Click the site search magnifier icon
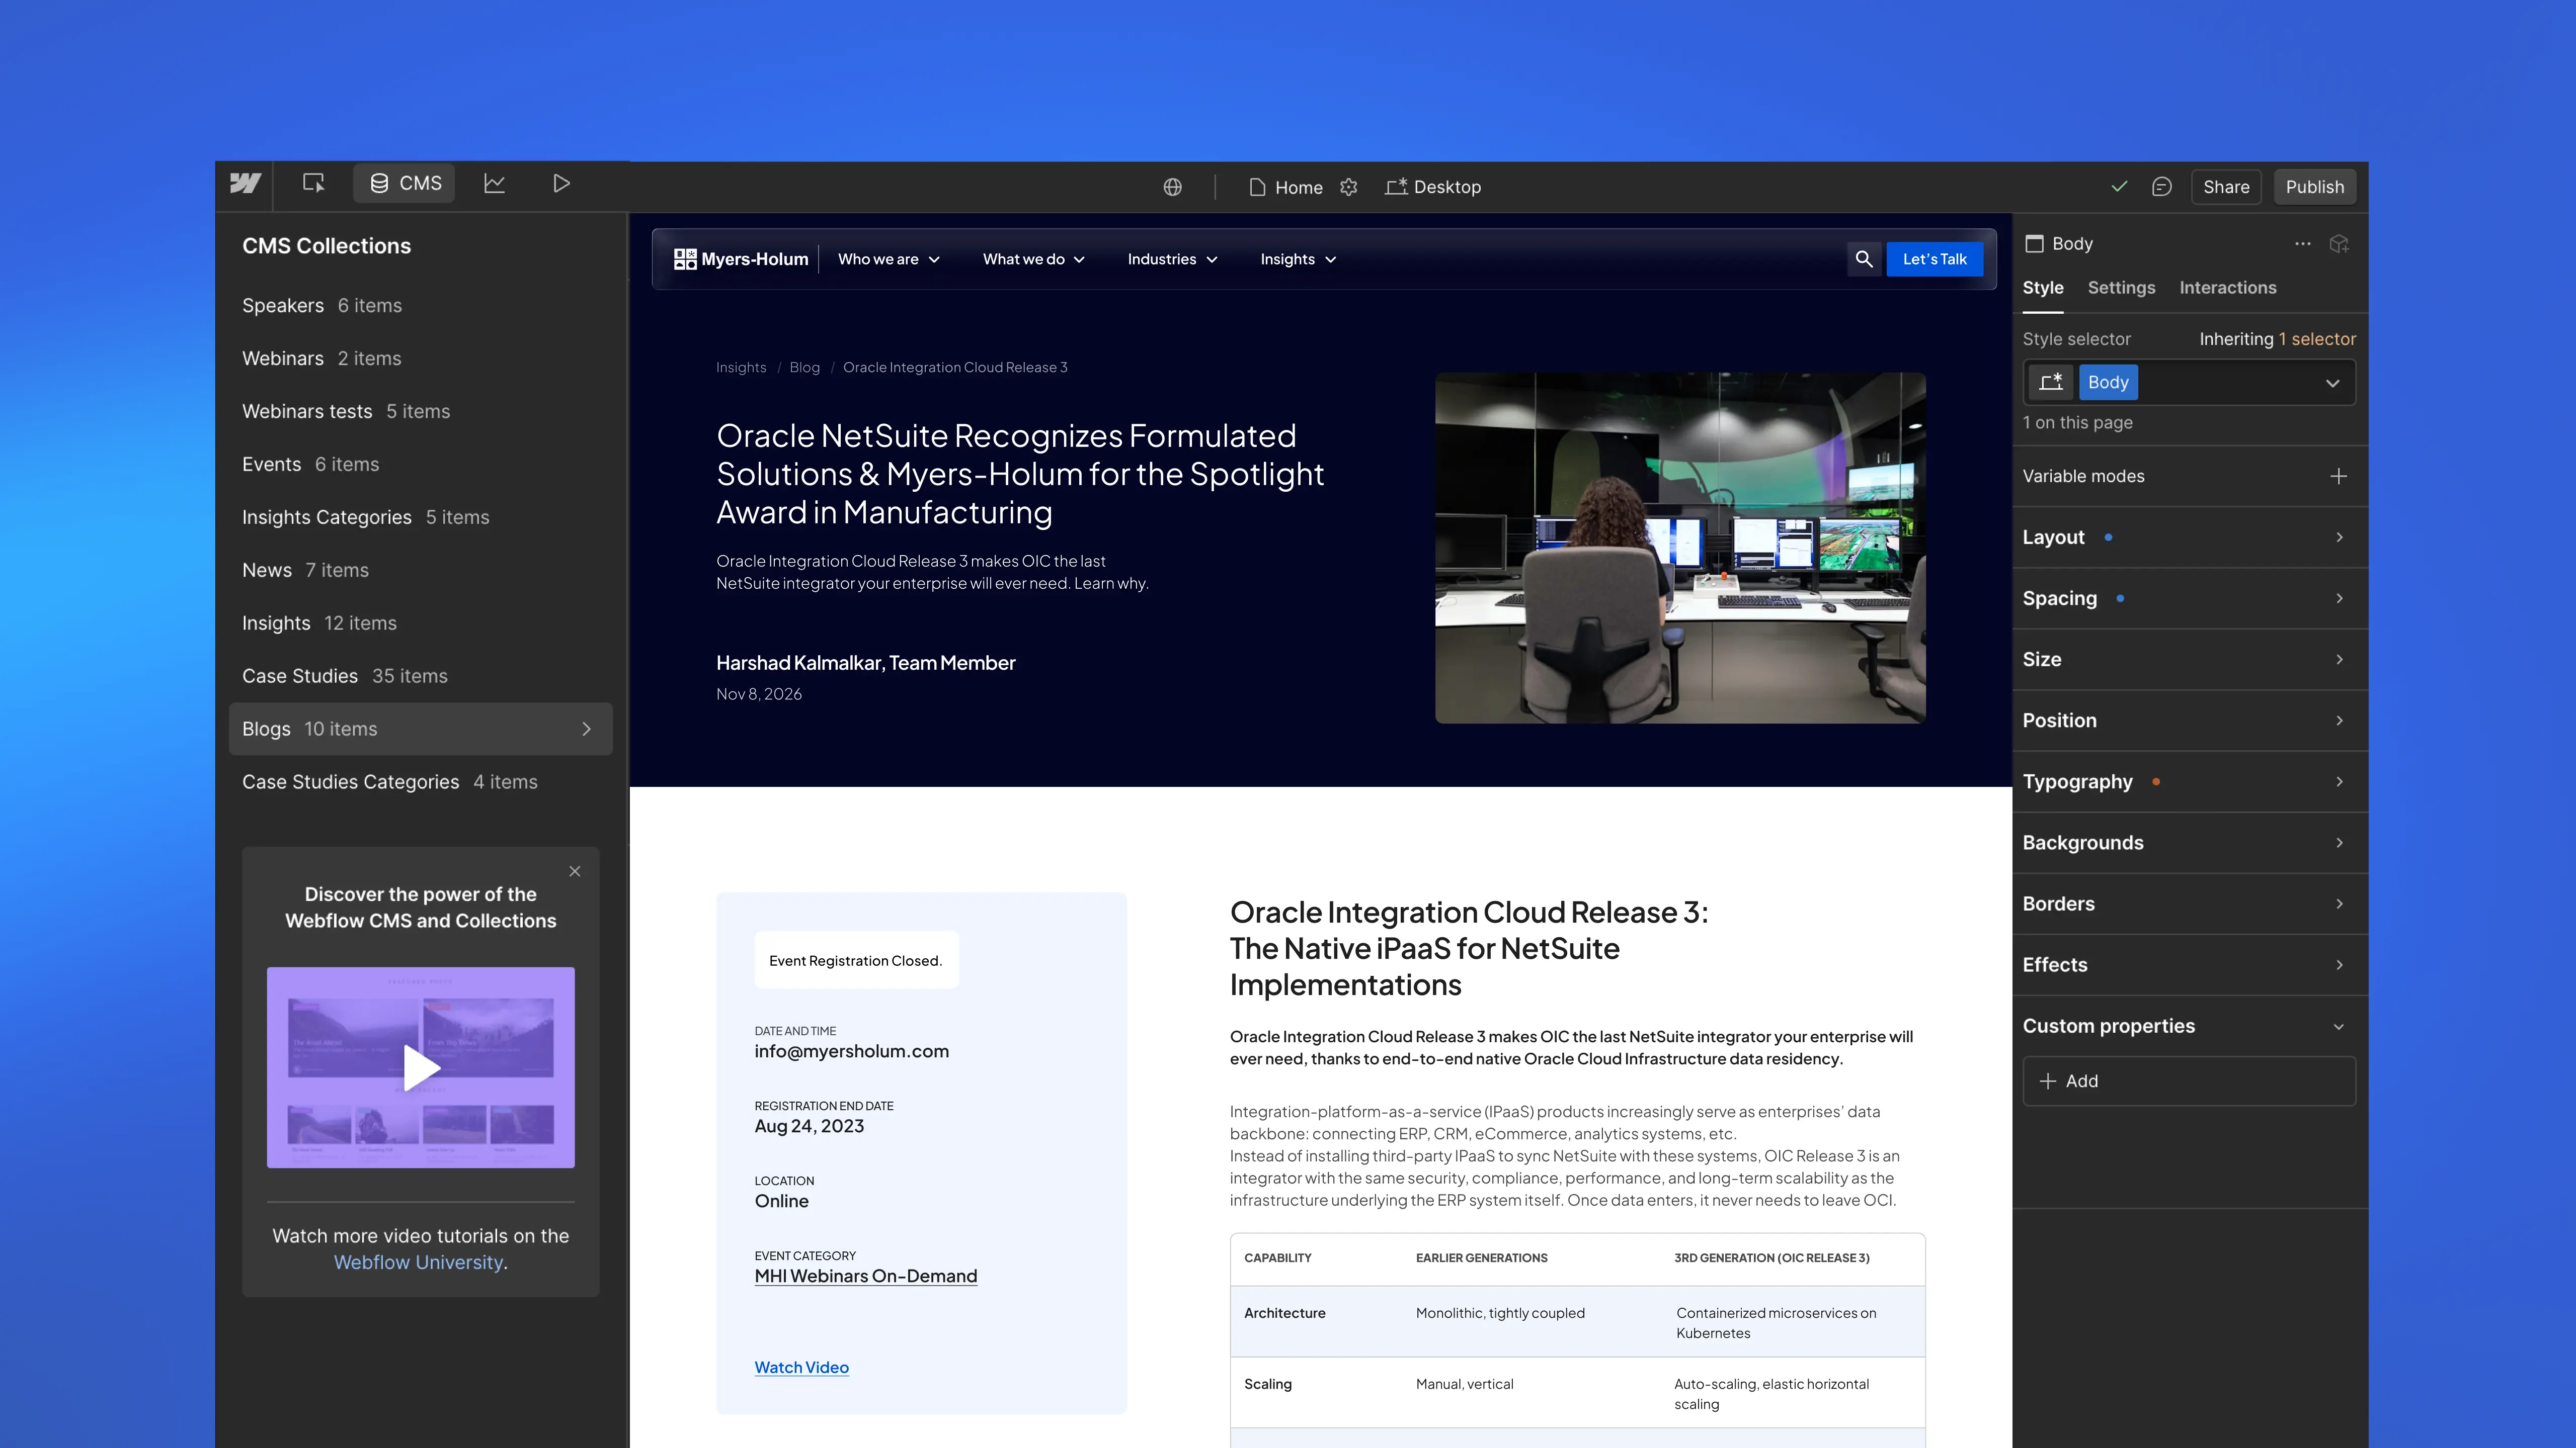This screenshot has width=2576, height=1448. (1863, 260)
